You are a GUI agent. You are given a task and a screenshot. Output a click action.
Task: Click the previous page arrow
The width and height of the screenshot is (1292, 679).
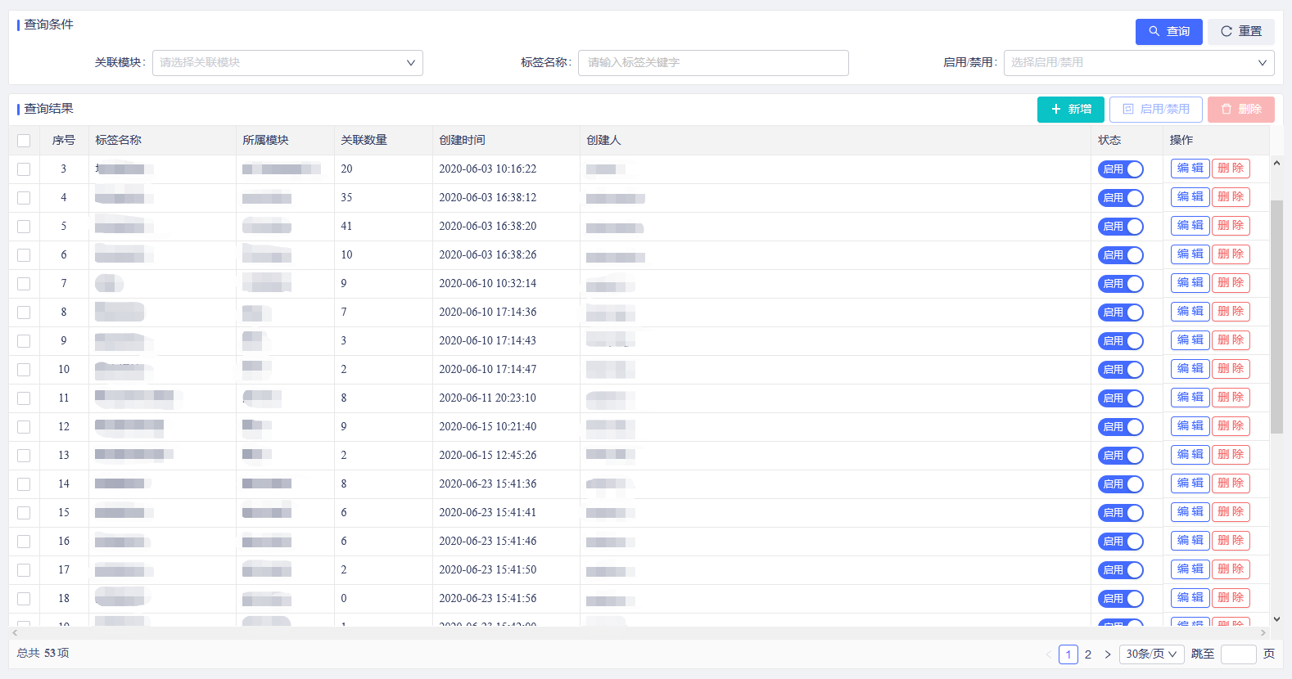pos(1049,654)
